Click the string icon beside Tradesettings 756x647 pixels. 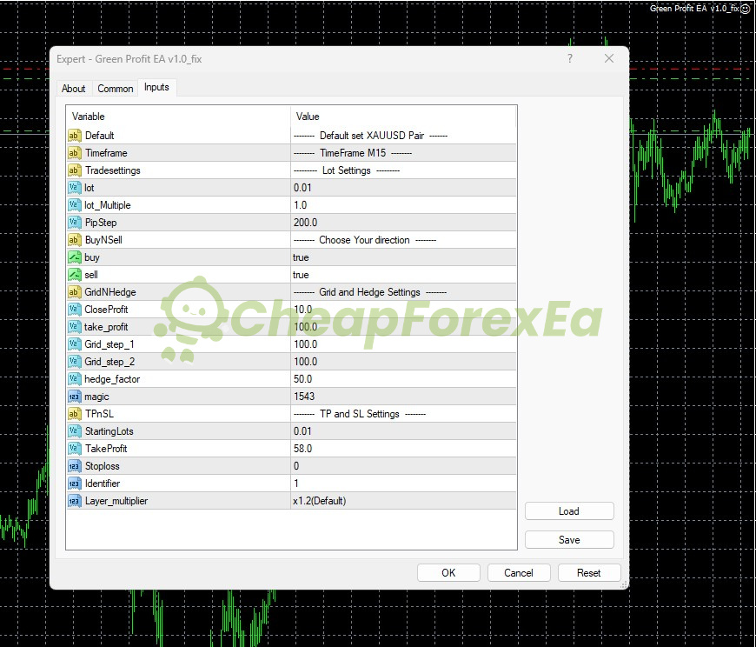tap(74, 170)
